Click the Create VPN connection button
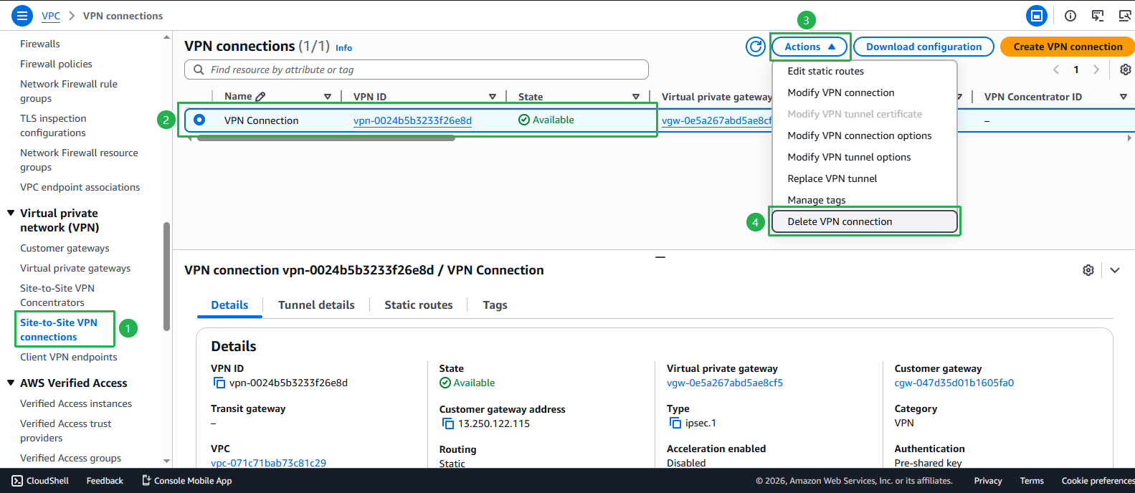1135x493 pixels. point(1068,47)
